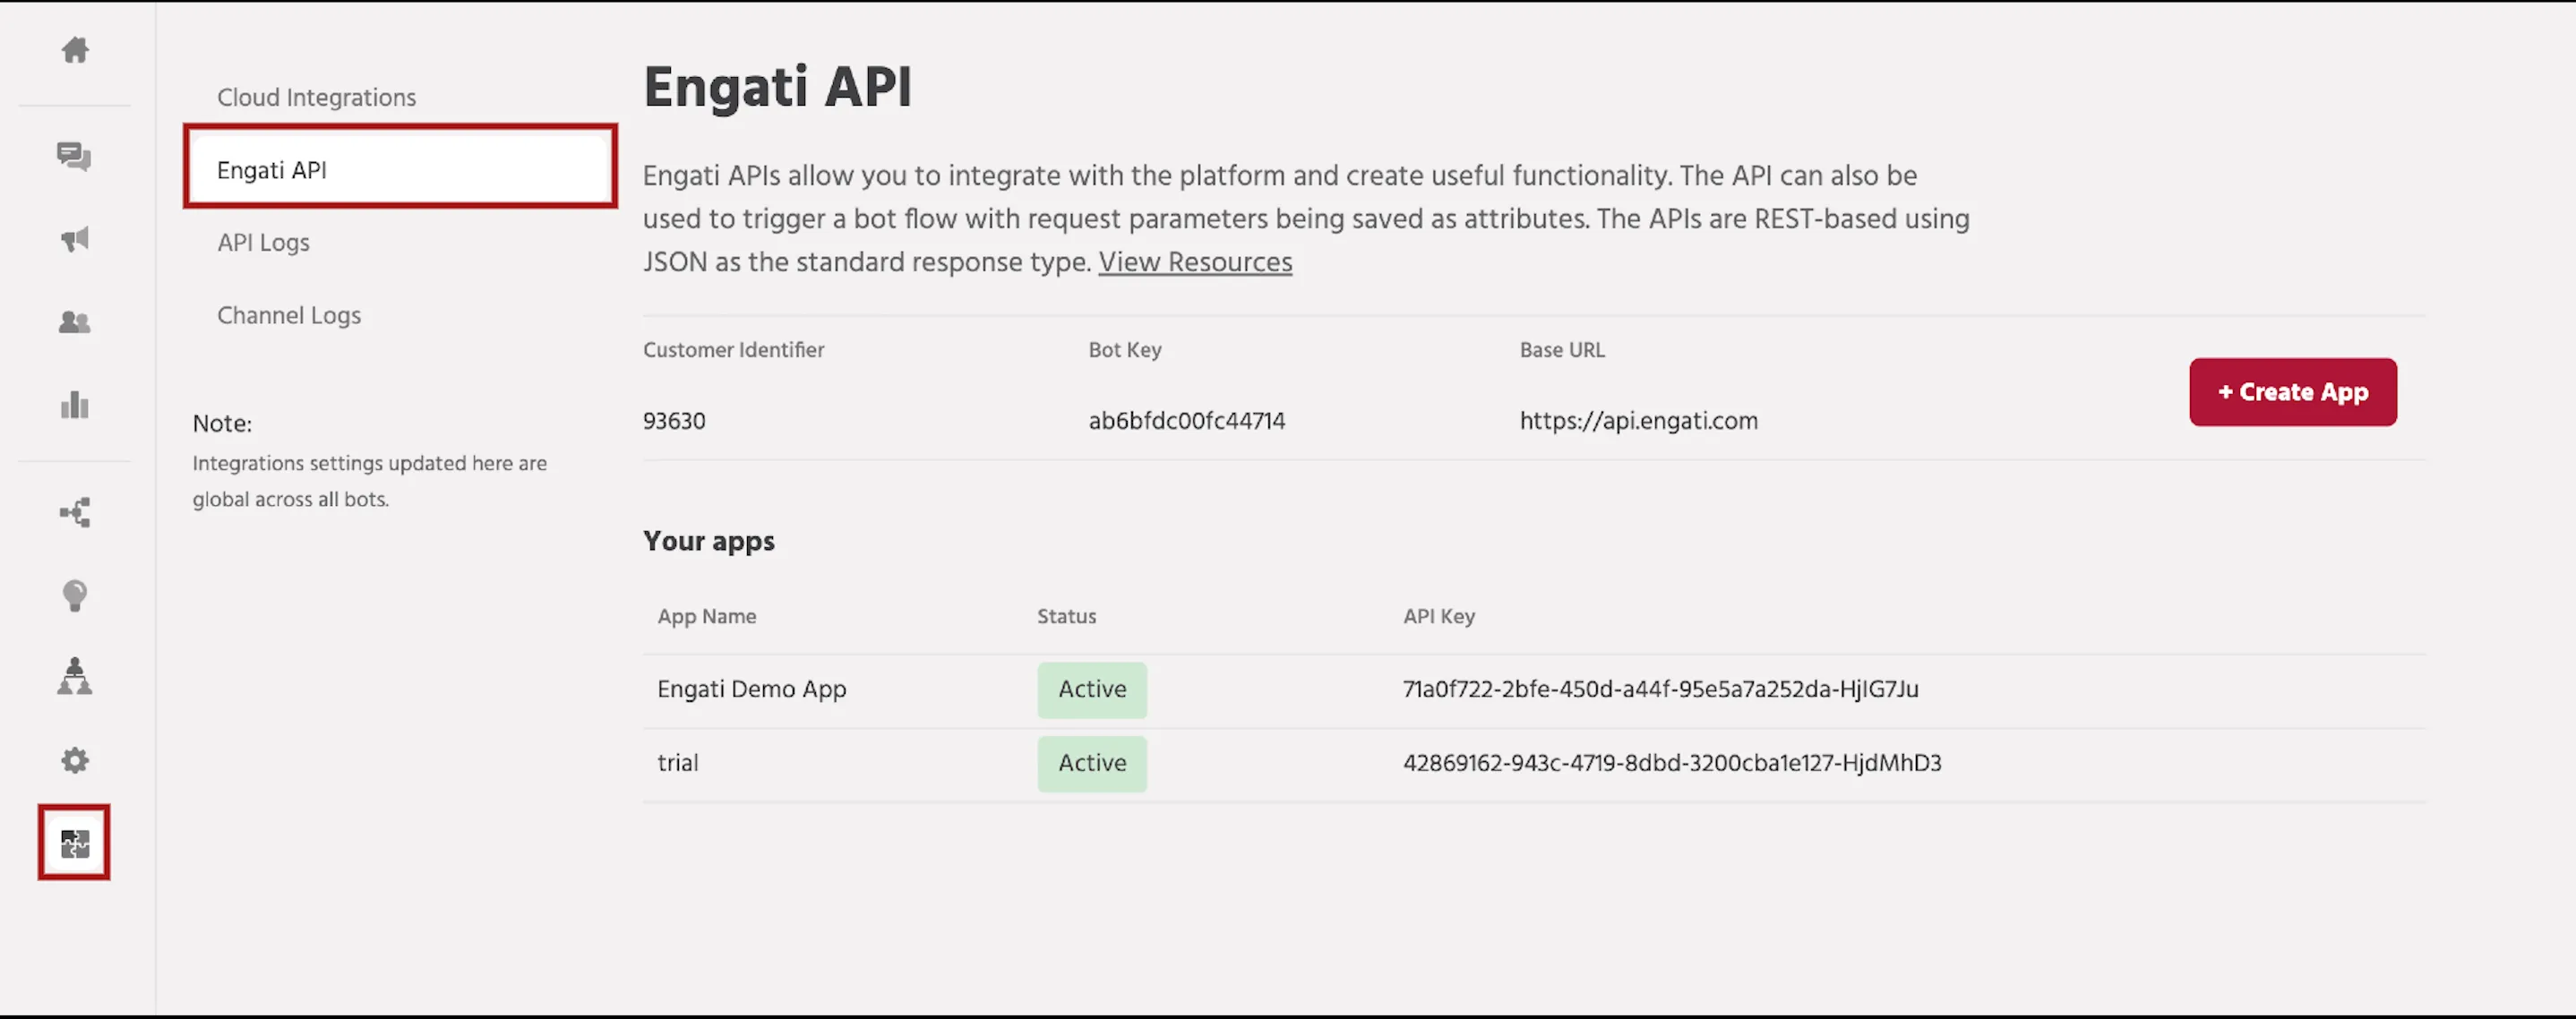Open the agent hierarchy icon

pos(75,677)
